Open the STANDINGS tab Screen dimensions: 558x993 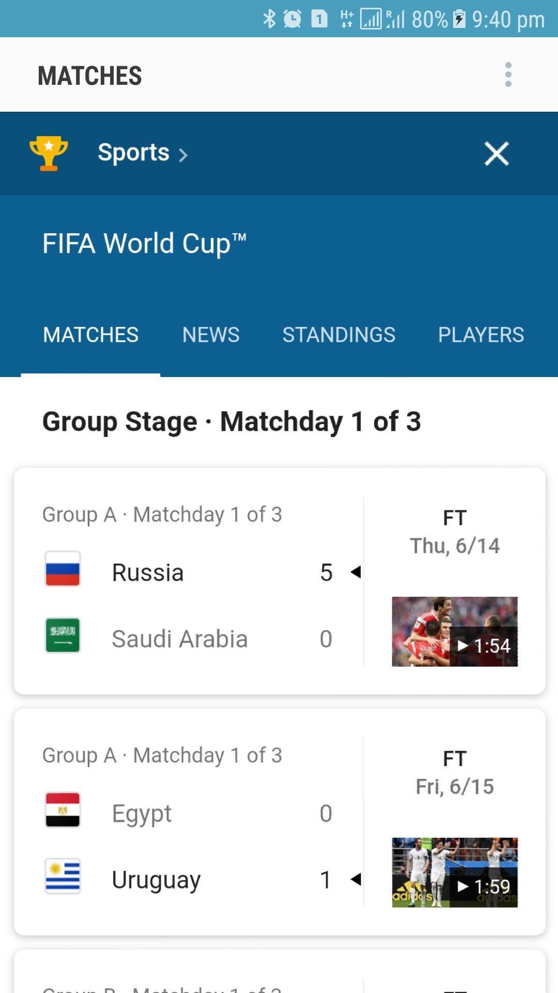(339, 335)
